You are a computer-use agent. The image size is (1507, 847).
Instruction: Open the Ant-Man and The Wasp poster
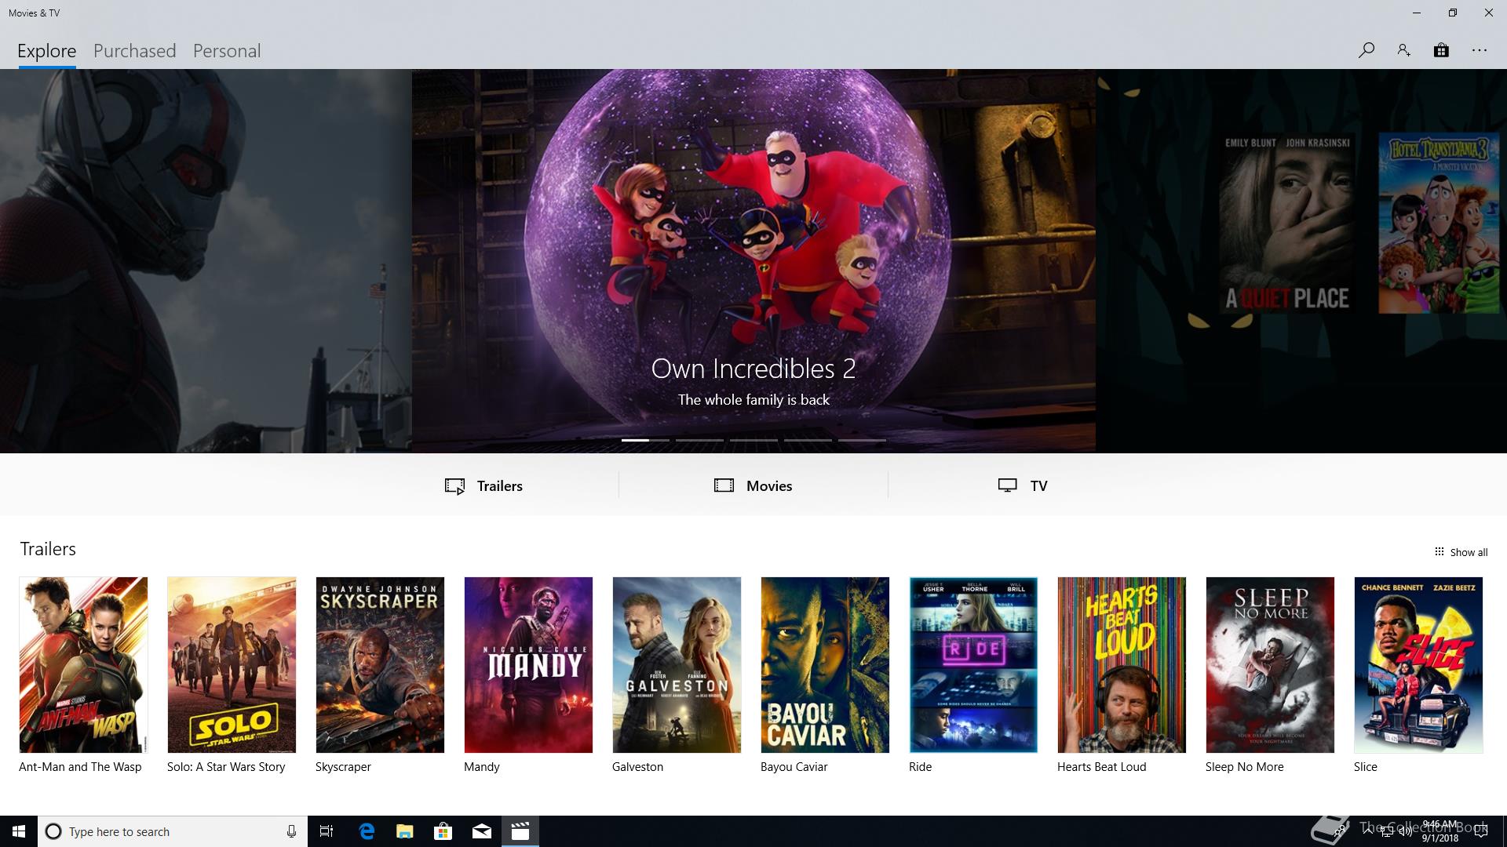pyautogui.click(x=83, y=665)
